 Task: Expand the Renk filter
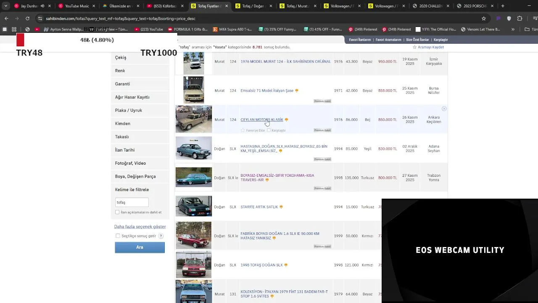point(140,71)
